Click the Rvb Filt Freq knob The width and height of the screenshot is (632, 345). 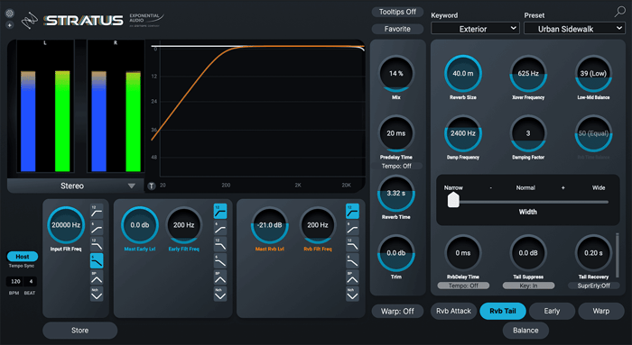tap(318, 225)
